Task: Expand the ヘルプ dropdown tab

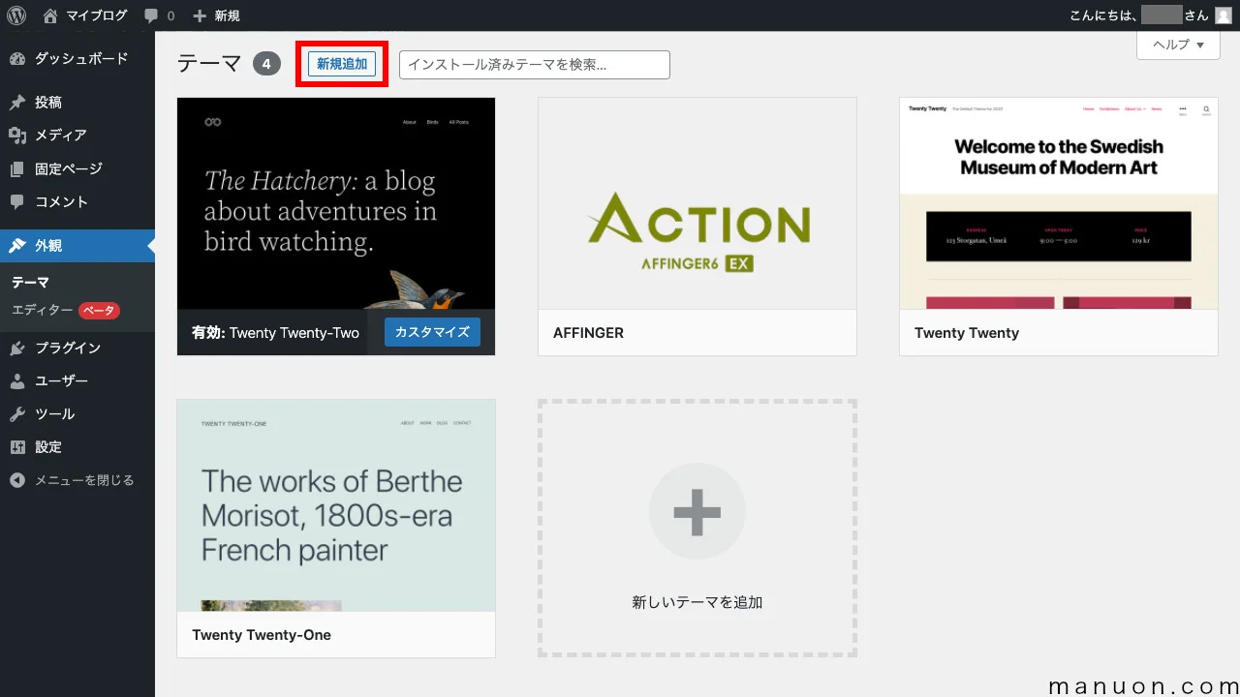Action: tap(1178, 45)
